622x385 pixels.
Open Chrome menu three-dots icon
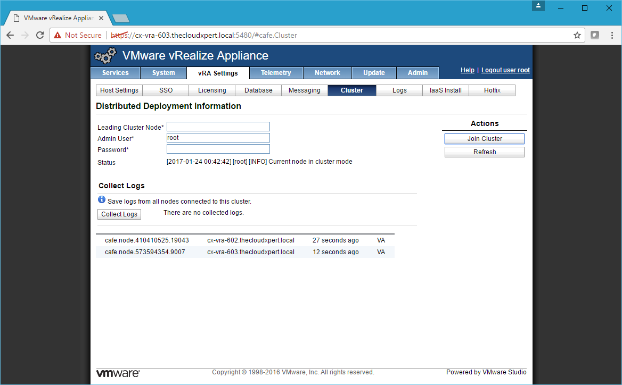coord(611,35)
